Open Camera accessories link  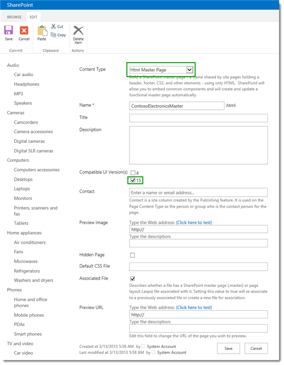click(33, 132)
